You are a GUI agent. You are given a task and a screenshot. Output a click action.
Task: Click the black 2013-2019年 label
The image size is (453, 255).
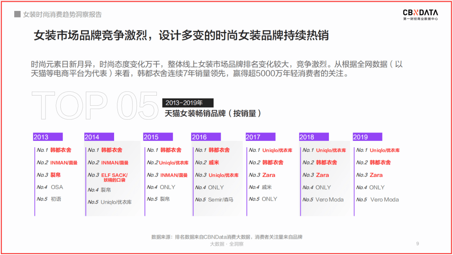pyautogui.click(x=188, y=103)
